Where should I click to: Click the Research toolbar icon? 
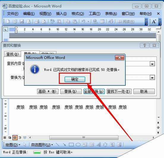(x=59, y=21)
